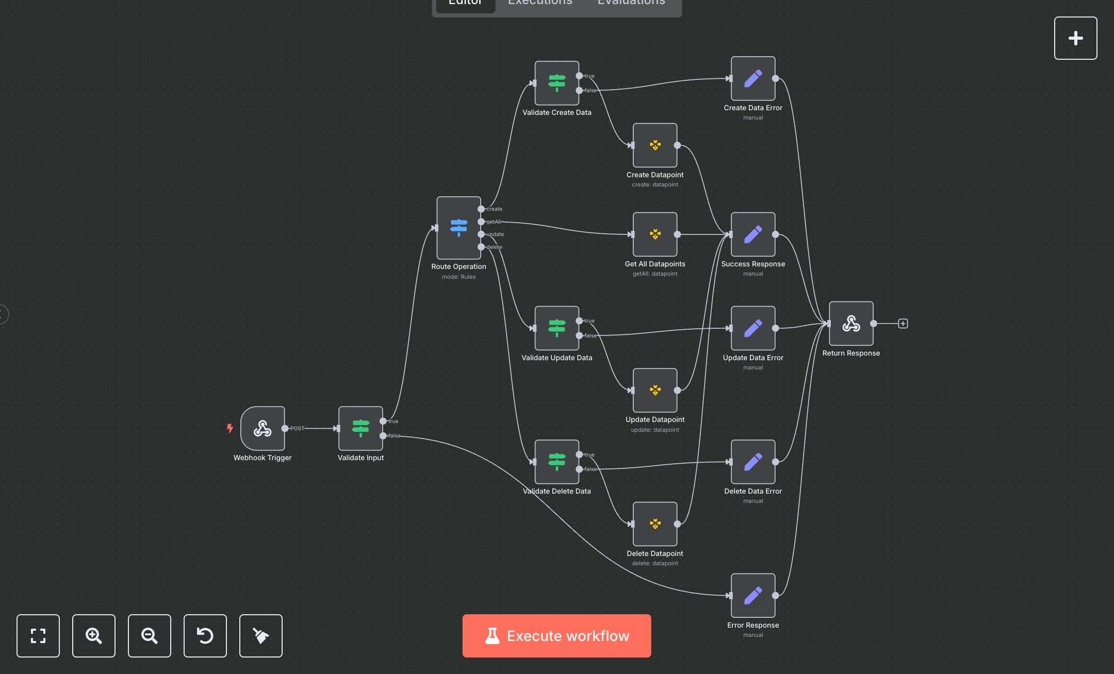Open the Error Response node
This screenshot has height=674, width=1114.
752,595
